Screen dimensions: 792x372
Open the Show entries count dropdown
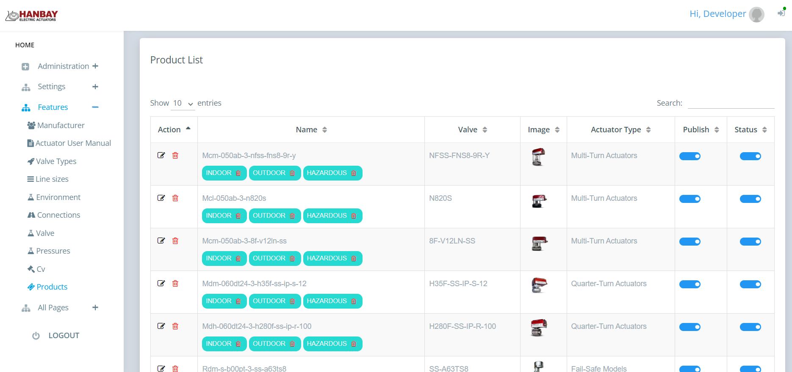183,103
